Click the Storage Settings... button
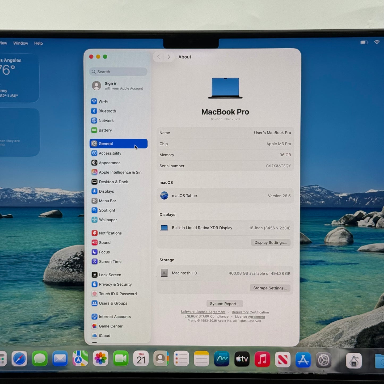384x384 pixels. [270, 288]
